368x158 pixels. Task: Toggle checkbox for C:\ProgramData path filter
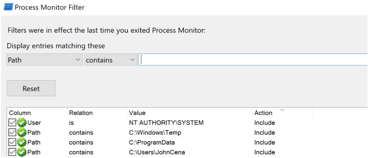[x=12, y=143]
